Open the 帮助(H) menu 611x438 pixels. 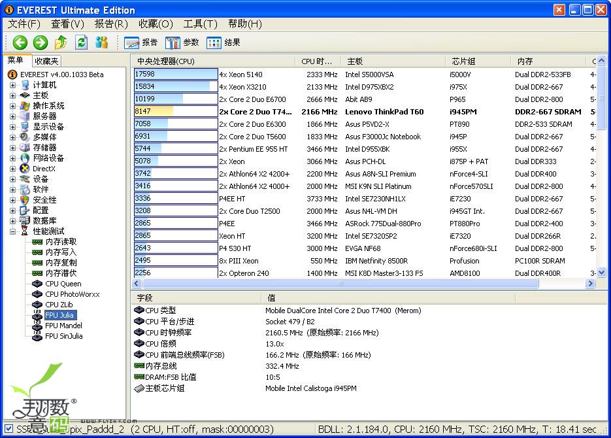(x=244, y=24)
